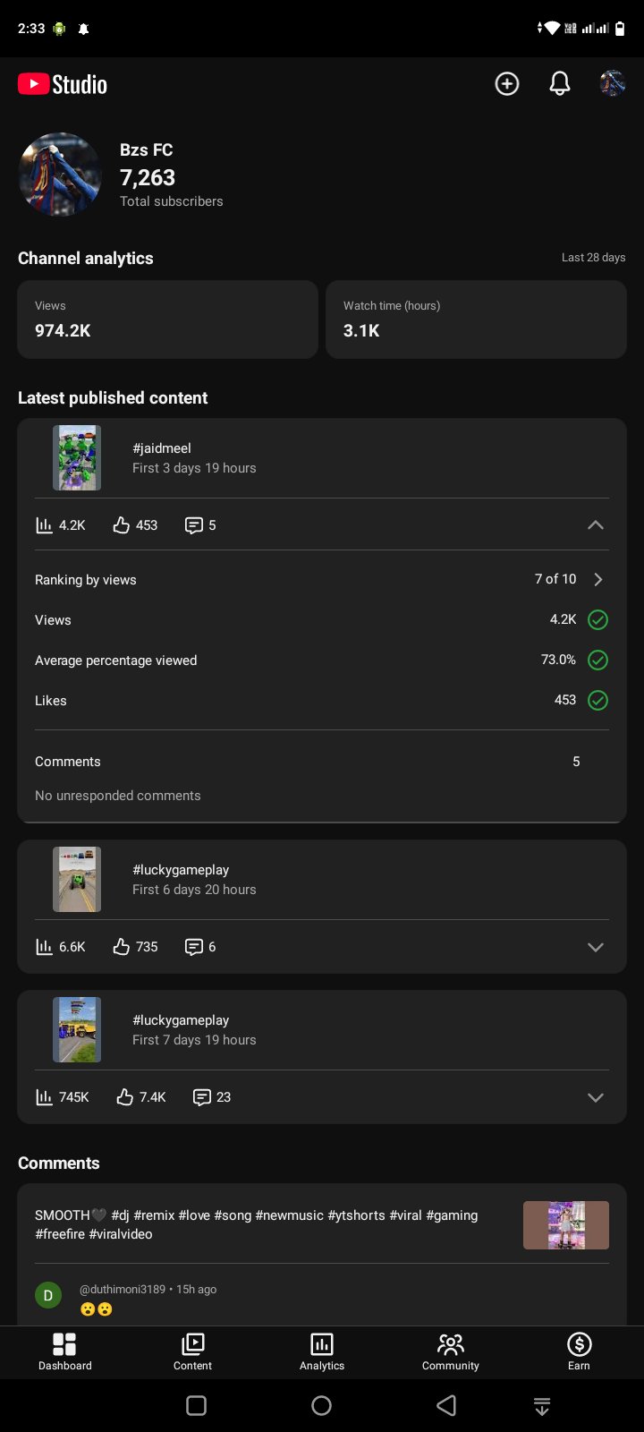Tap views bar chart icon showing 4.2K

44,525
